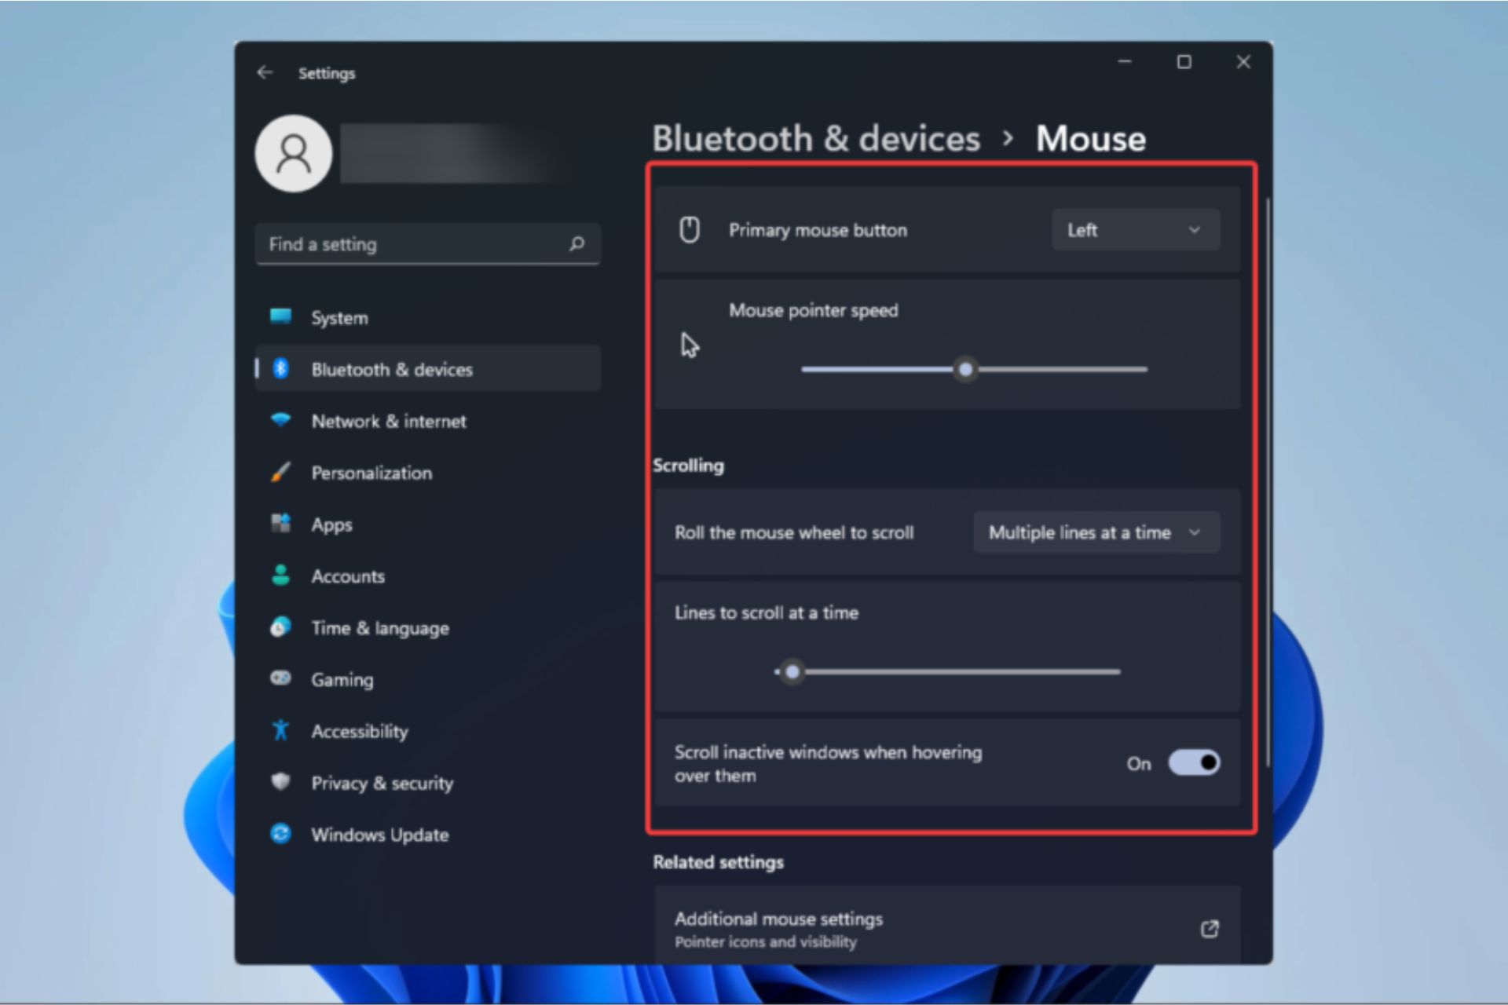Click the Mouse page title

pos(1090,139)
